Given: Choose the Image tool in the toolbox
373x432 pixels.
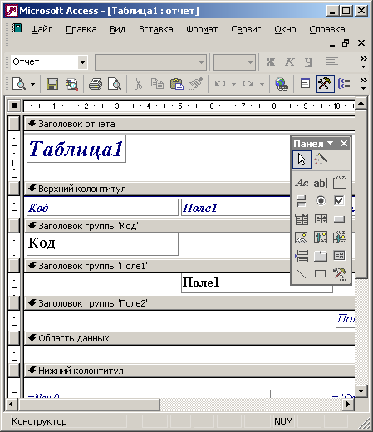Looking at the screenshot, I should 302,238.
